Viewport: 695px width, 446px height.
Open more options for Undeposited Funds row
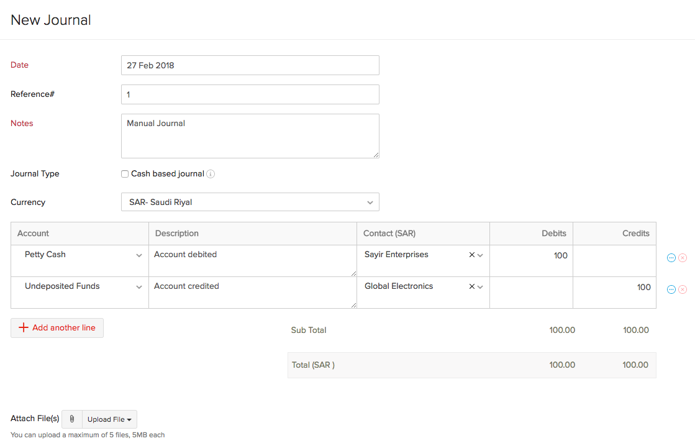click(x=671, y=289)
